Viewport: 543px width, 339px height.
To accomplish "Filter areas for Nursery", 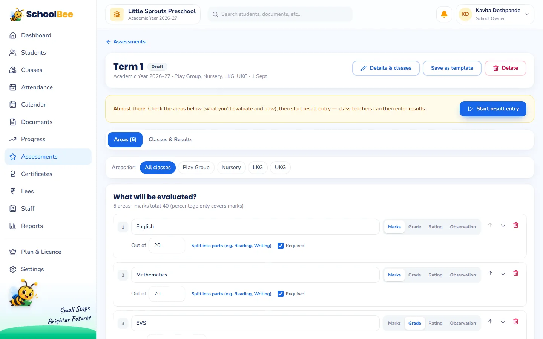I will pos(231,168).
